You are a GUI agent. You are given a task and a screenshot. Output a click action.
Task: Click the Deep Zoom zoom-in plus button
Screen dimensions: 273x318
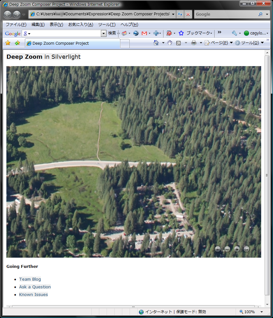tap(218, 249)
